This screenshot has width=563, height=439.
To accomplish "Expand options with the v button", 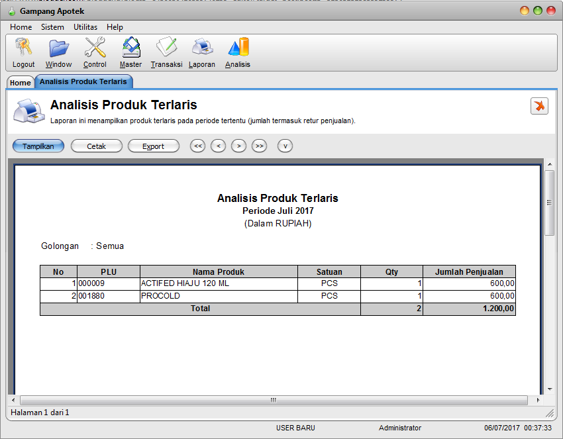I will coord(285,146).
